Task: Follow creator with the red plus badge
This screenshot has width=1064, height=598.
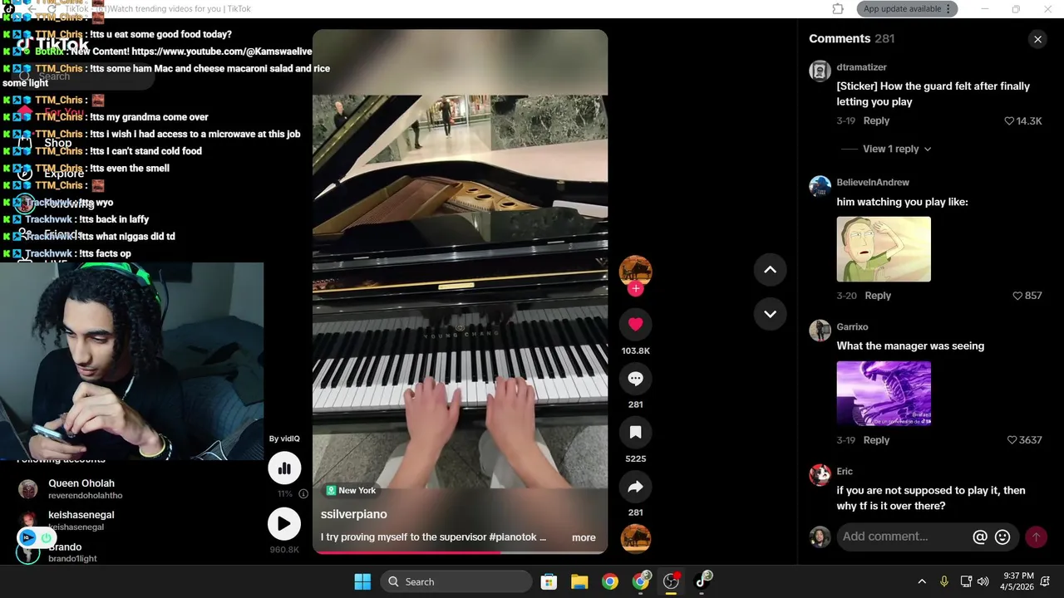Action: pyautogui.click(x=635, y=289)
